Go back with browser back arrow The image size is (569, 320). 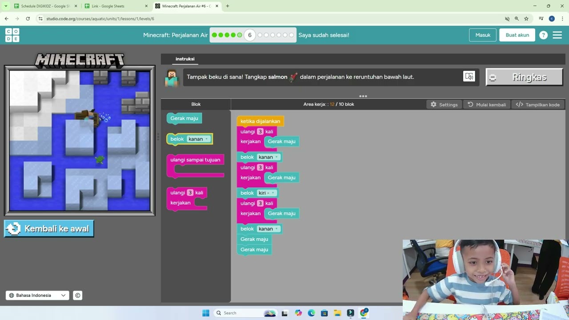6,19
